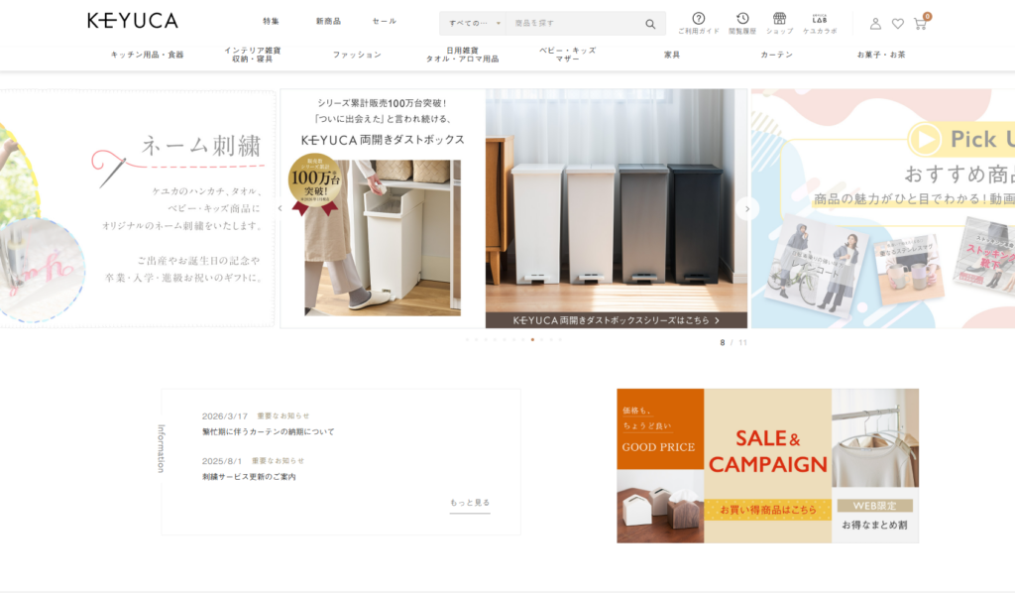Open the user account icon
This screenshot has height=593, width=1015.
point(875,24)
